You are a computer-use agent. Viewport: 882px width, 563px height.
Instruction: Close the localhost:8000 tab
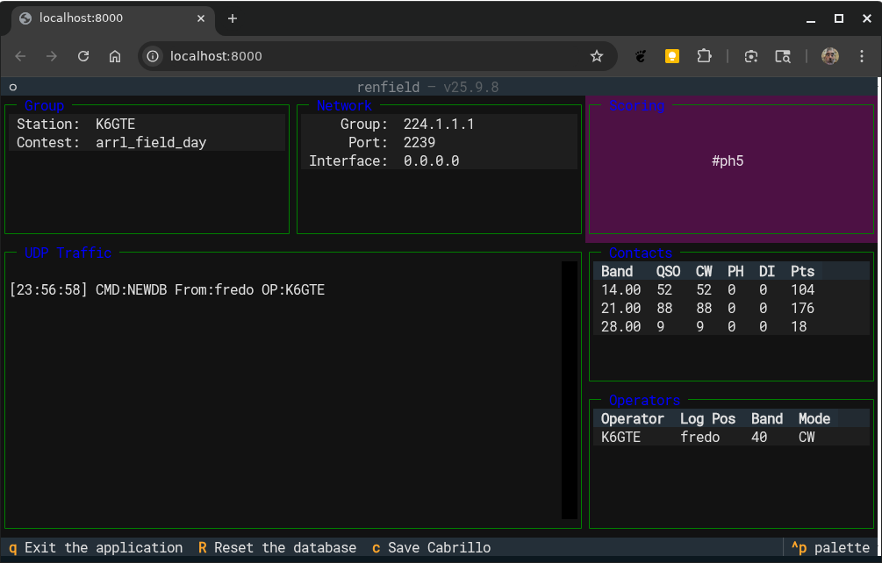tap(202, 18)
